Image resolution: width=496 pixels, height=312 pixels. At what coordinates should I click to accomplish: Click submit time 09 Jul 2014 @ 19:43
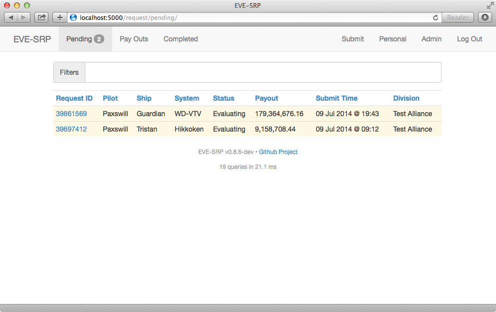[347, 114]
